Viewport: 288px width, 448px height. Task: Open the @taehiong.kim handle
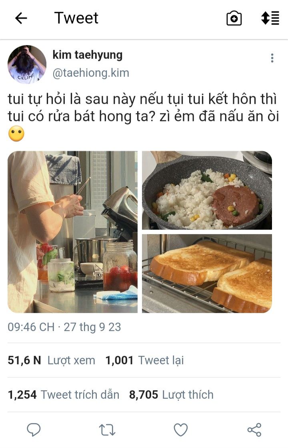pyautogui.click(x=91, y=73)
